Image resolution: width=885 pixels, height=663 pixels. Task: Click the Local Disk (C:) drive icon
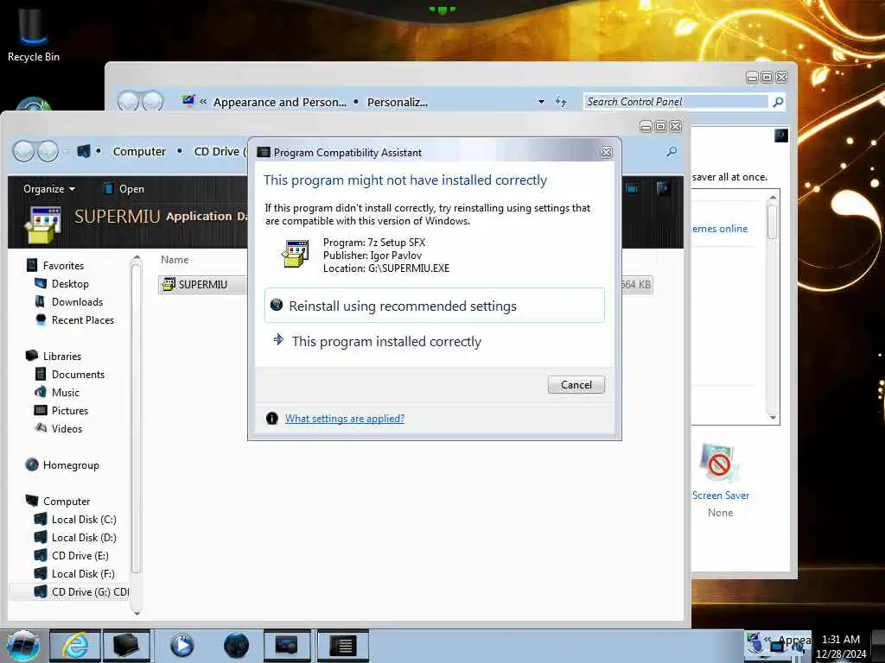coord(41,519)
